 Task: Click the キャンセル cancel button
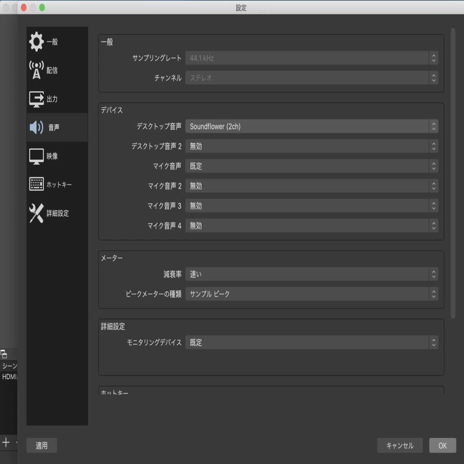point(400,445)
